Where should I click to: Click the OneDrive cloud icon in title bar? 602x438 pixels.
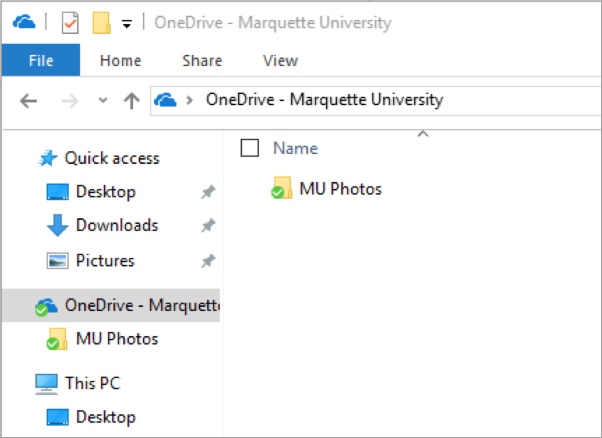[x=24, y=22]
